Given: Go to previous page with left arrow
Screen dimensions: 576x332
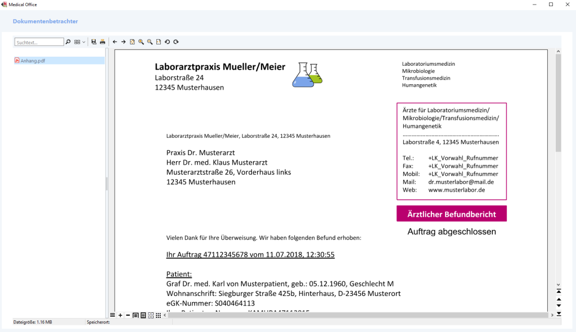Looking at the screenshot, I should click(x=115, y=42).
